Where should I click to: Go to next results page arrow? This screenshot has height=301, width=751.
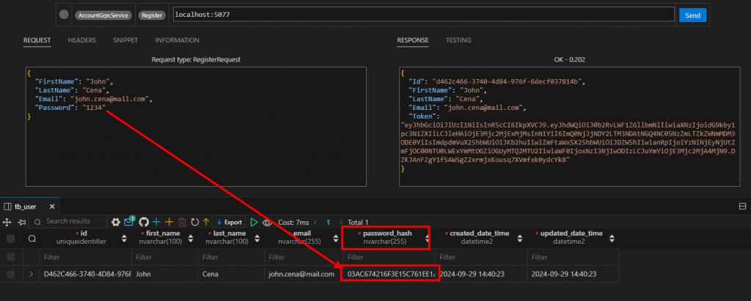[340, 223]
